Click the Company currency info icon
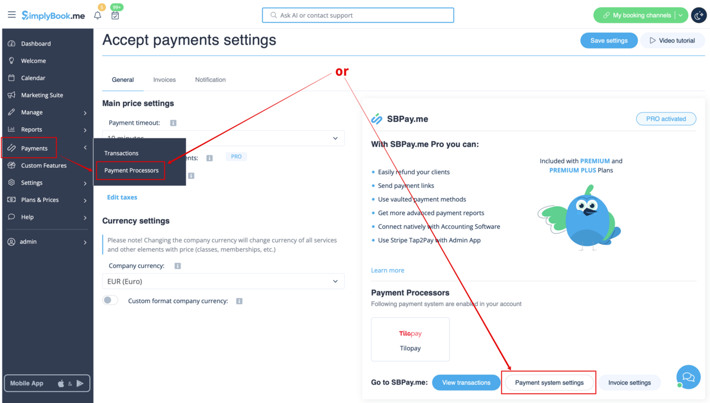The image size is (710, 403). pyautogui.click(x=177, y=266)
